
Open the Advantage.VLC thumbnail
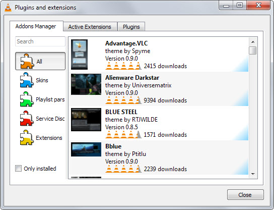tap(79, 55)
